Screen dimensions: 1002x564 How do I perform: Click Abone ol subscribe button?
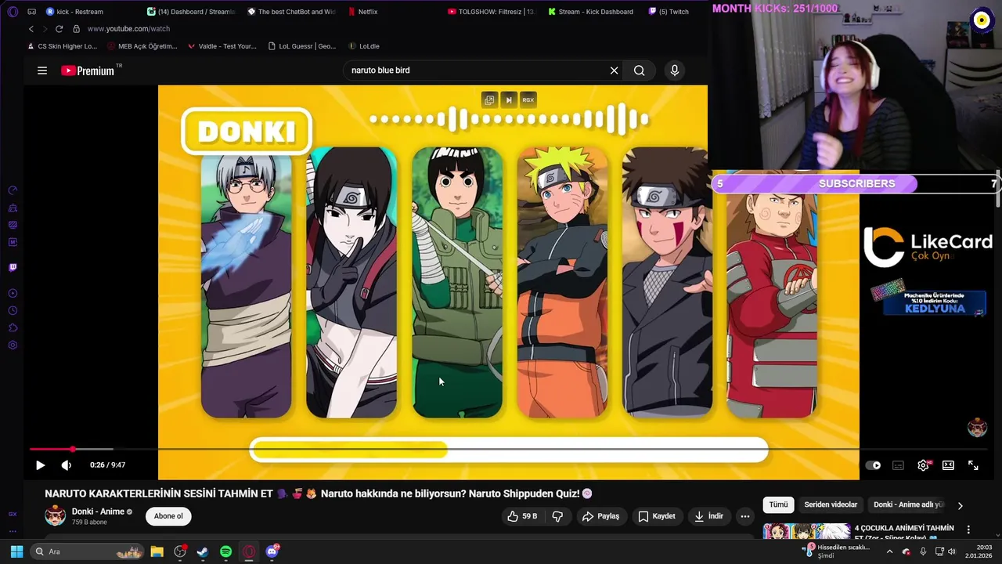(x=168, y=516)
